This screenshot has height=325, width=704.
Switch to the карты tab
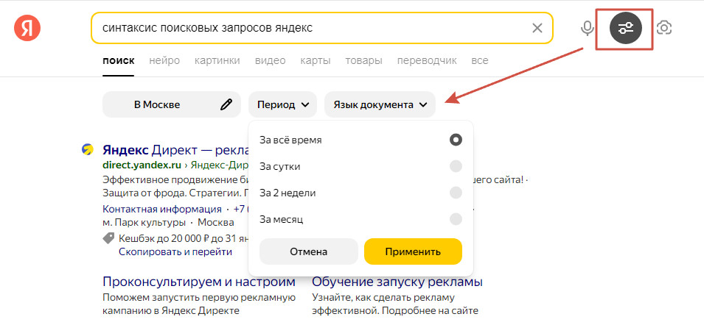coord(316,60)
